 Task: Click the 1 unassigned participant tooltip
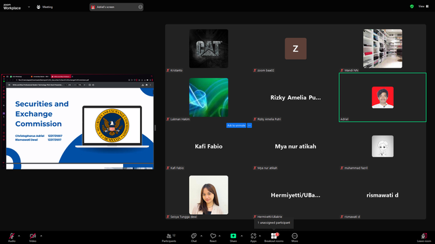coord(274,223)
